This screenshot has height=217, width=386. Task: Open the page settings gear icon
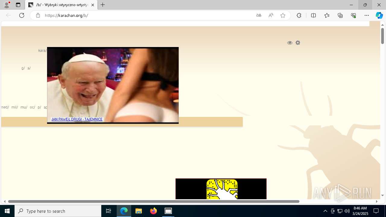pyautogui.click(x=298, y=43)
